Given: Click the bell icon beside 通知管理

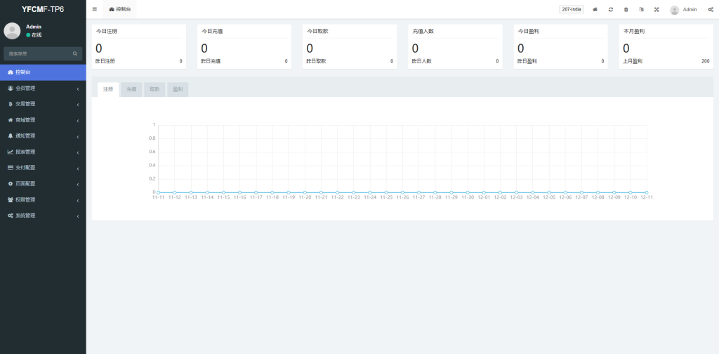Looking at the screenshot, I should click(x=11, y=136).
